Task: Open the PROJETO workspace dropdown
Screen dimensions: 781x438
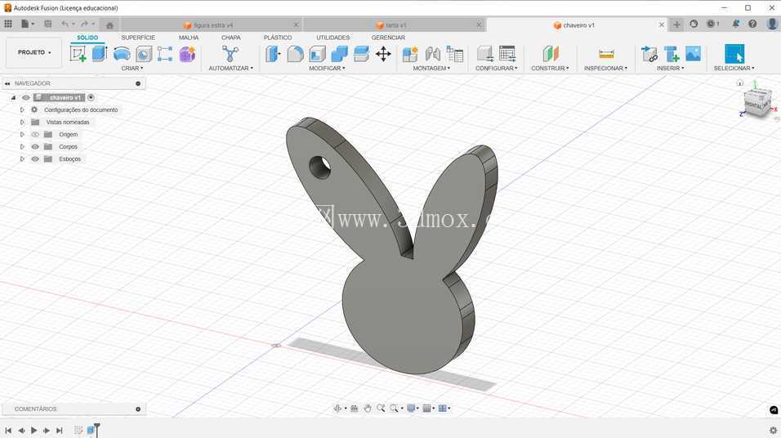Action: [33, 52]
